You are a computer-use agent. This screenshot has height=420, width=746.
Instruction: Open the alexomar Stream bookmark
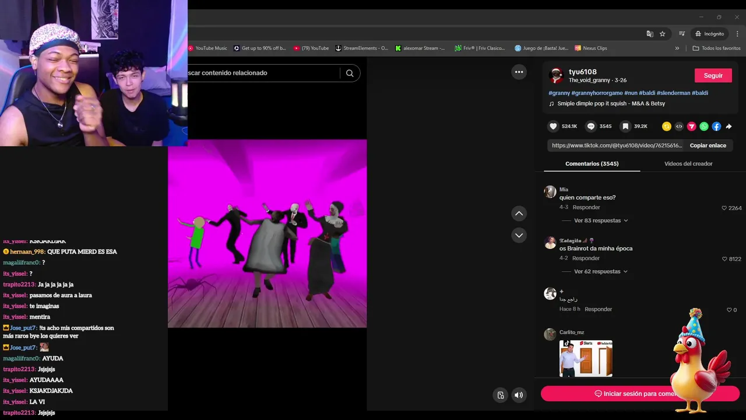420,48
